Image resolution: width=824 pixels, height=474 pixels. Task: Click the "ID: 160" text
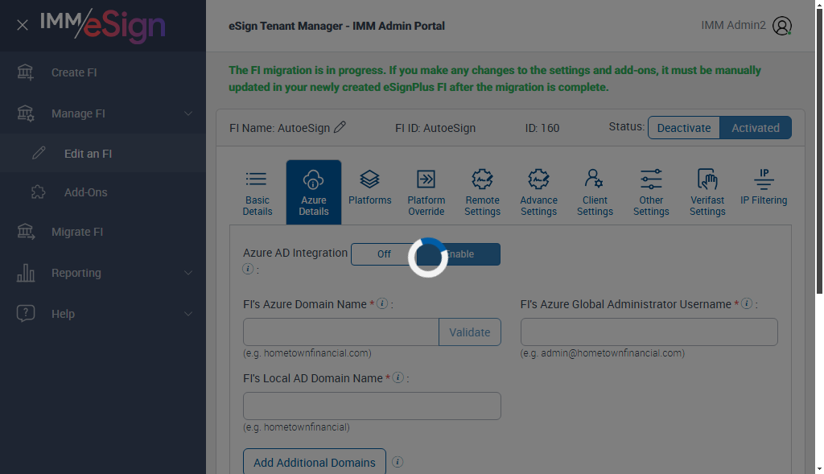pos(542,128)
